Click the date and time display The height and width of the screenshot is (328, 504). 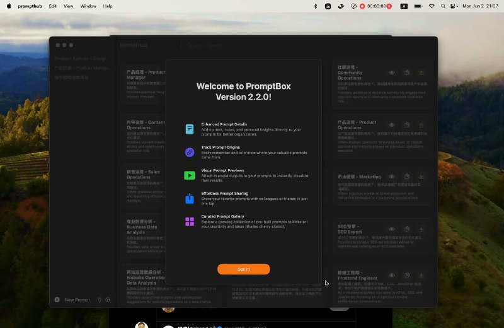tap(480, 6)
